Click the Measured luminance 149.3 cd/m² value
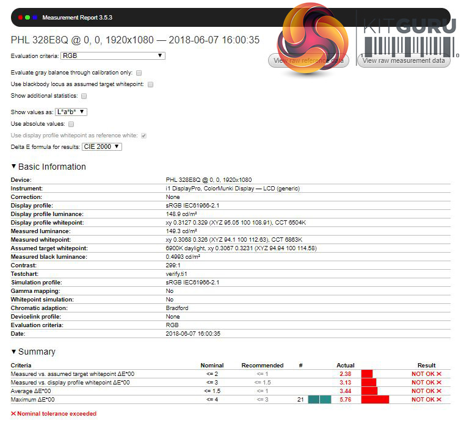 181,231
